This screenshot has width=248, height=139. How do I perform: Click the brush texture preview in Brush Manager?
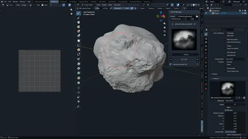(184, 39)
